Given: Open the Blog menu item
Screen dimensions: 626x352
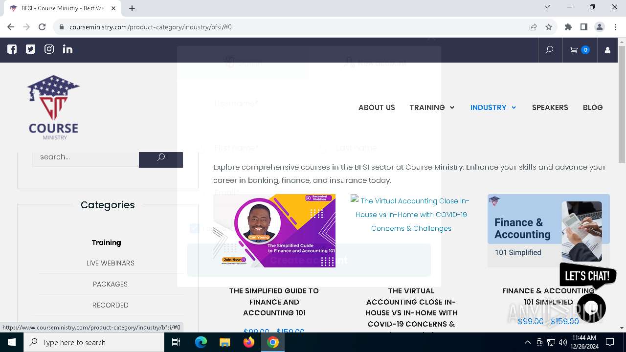Looking at the screenshot, I should [x=593, y=108].
